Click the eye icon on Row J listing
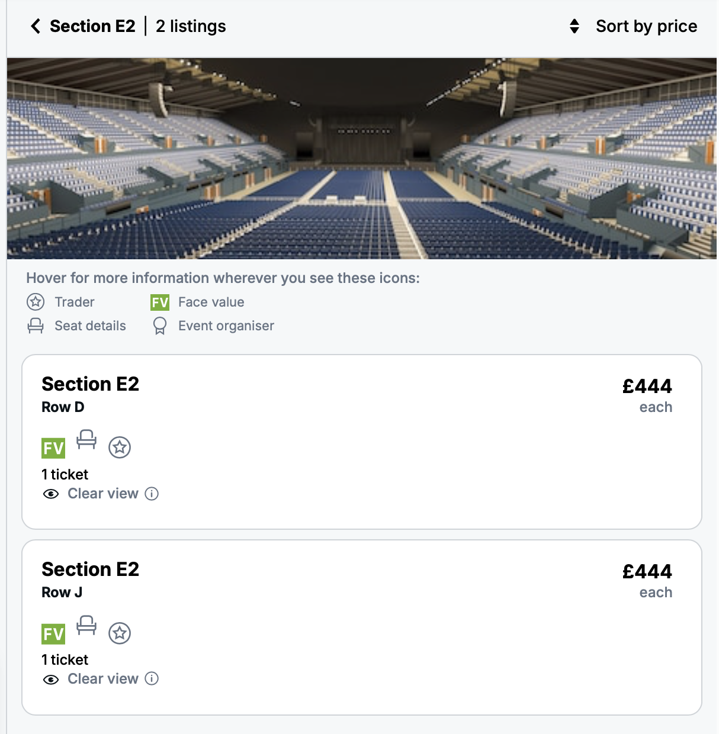719x734 pixels. pyautogui.click(x=51, y=680)
